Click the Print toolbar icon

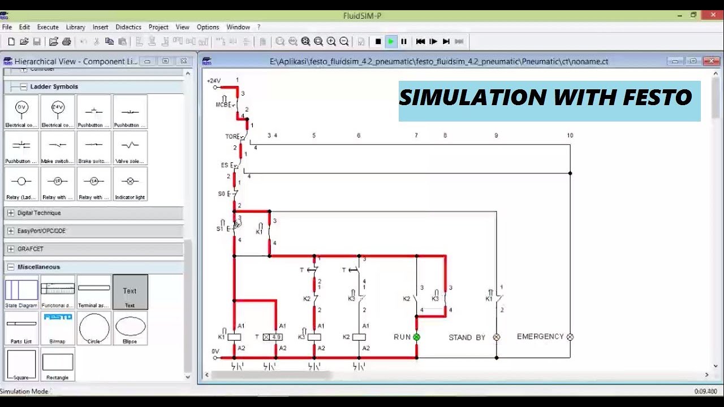(67, 41)
